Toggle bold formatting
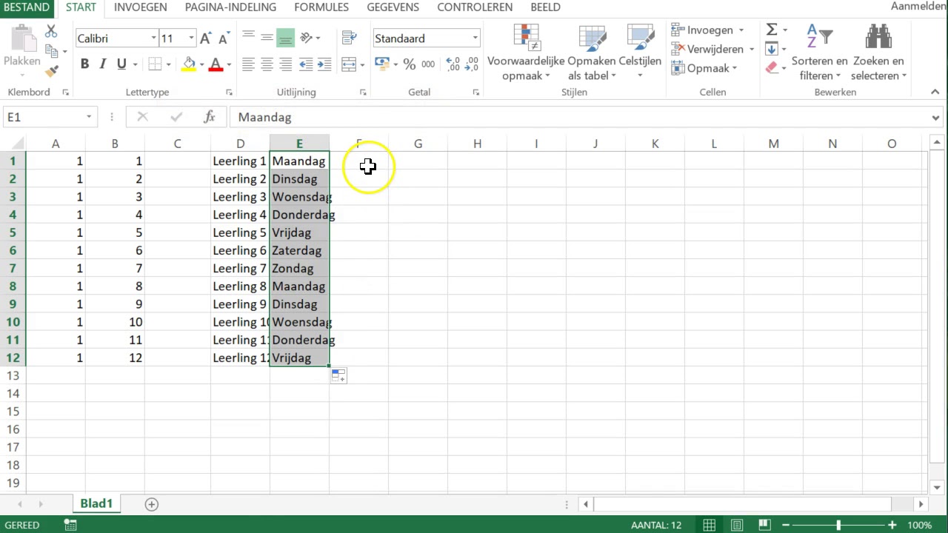This screenshot has width=948, height=533. [x=84, y=64]
